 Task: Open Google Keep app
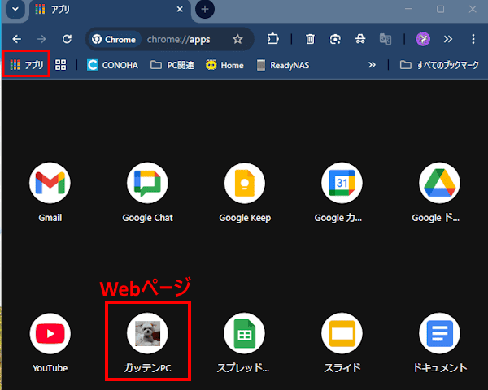pyautogui.click(x=245, y=183)
